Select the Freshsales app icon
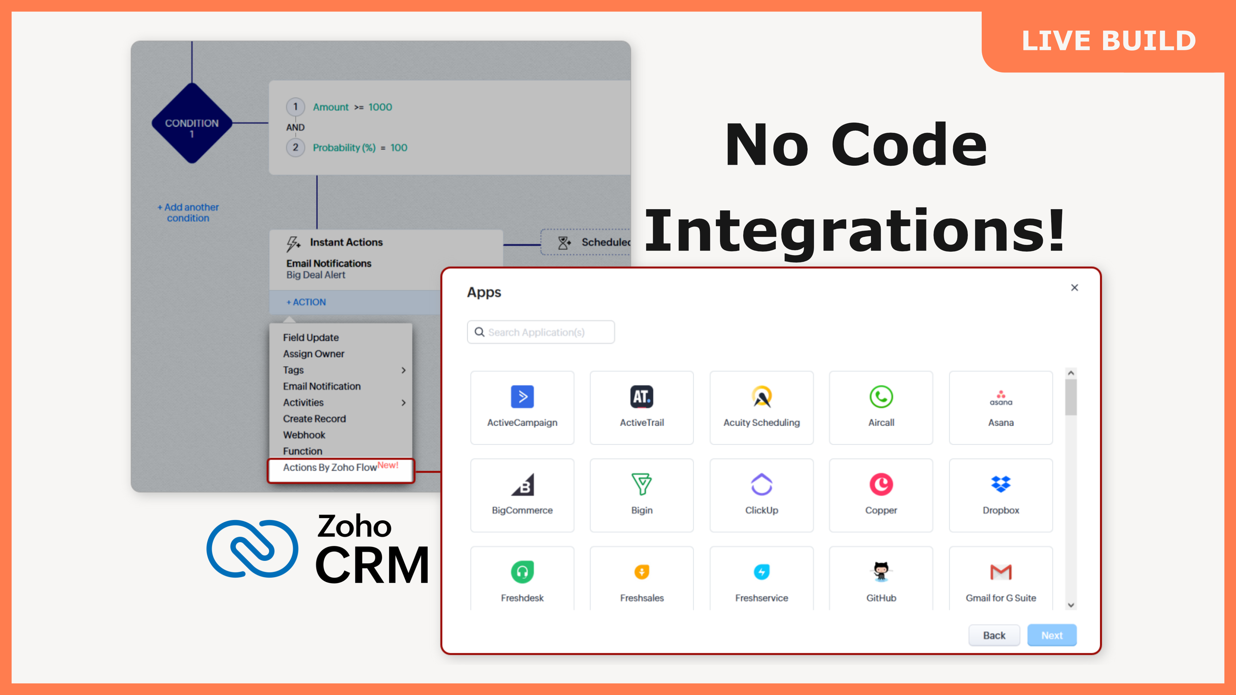Image resolution: width=1236 pixels, height=695 pixels. pyautogui.click(x=641, y=572)
